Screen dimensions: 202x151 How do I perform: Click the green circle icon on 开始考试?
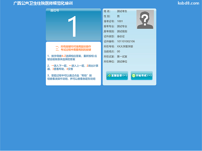tap(134, 76)
